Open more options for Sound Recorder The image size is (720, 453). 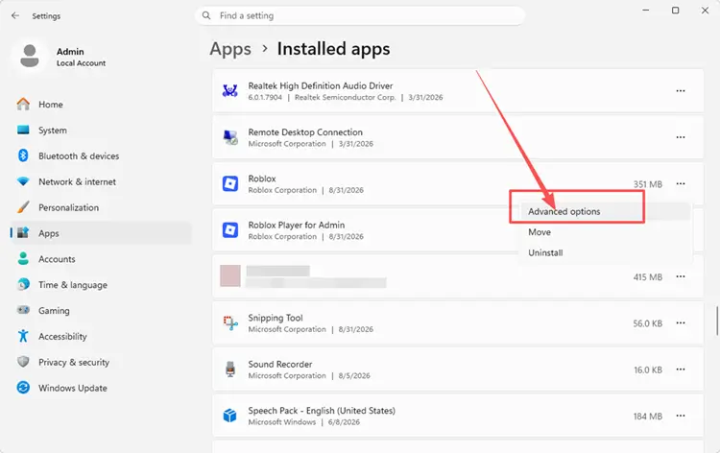681,369
